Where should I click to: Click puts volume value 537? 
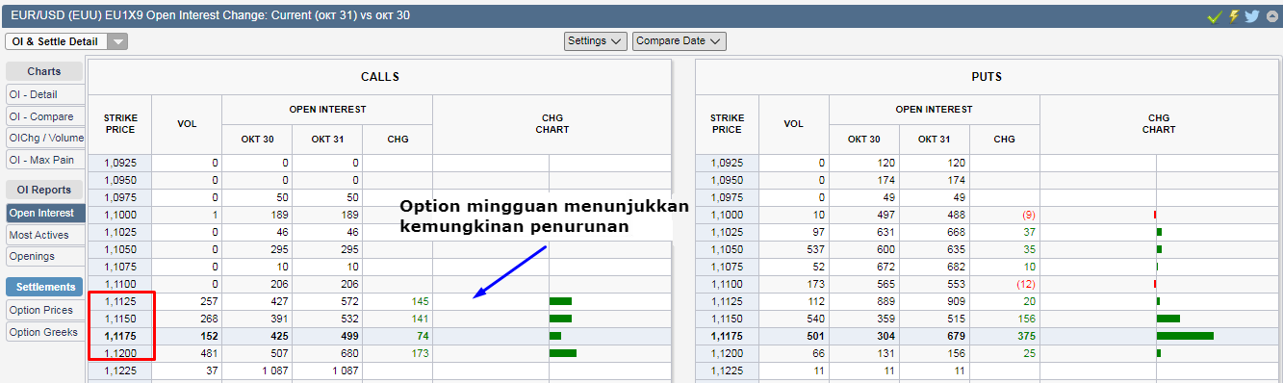[x=816, y=249]
